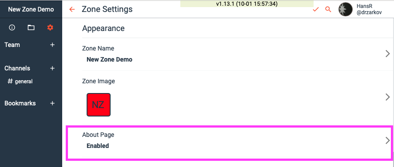
Task: Click the @drzarkov username
Action: click(x=369, y=12)
